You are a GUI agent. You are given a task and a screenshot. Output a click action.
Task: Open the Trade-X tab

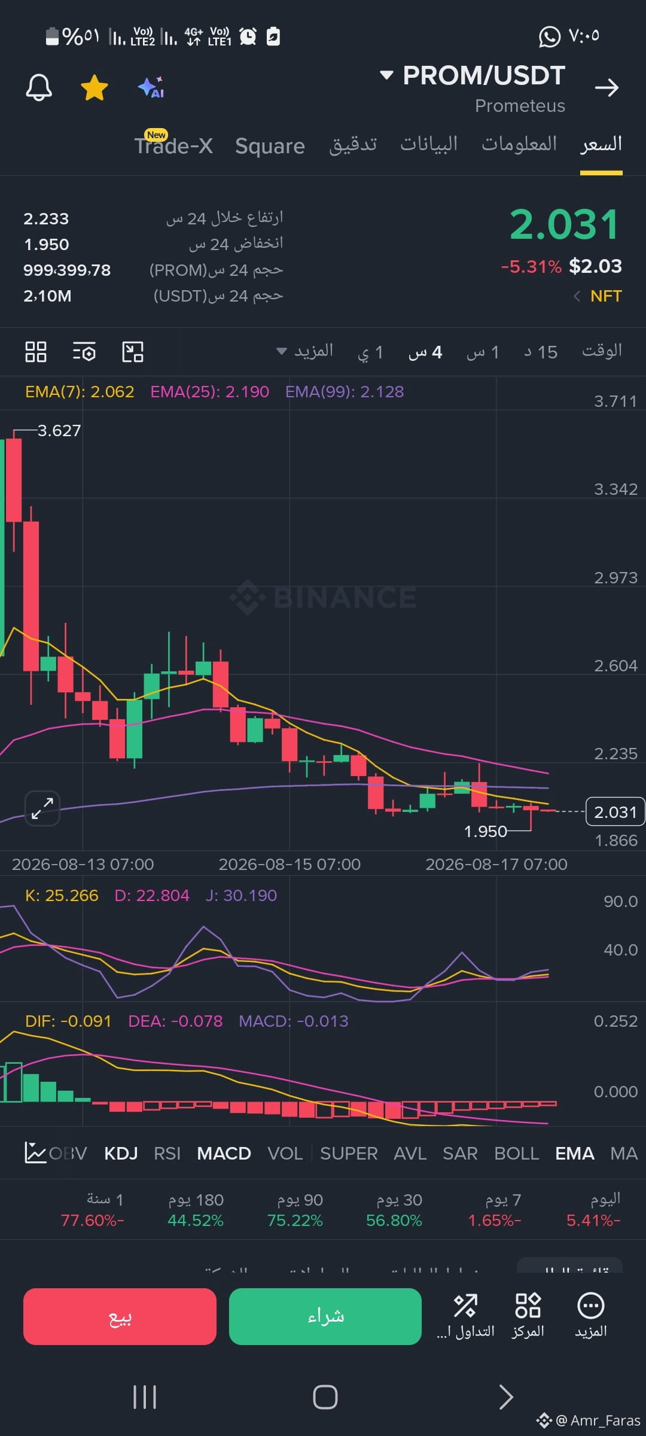coord(173,145)
